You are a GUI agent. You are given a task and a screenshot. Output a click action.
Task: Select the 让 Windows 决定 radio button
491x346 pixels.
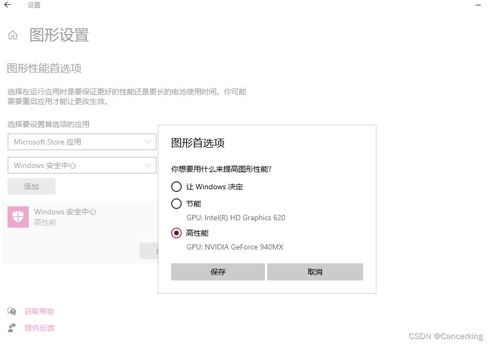tap(176, 187)
